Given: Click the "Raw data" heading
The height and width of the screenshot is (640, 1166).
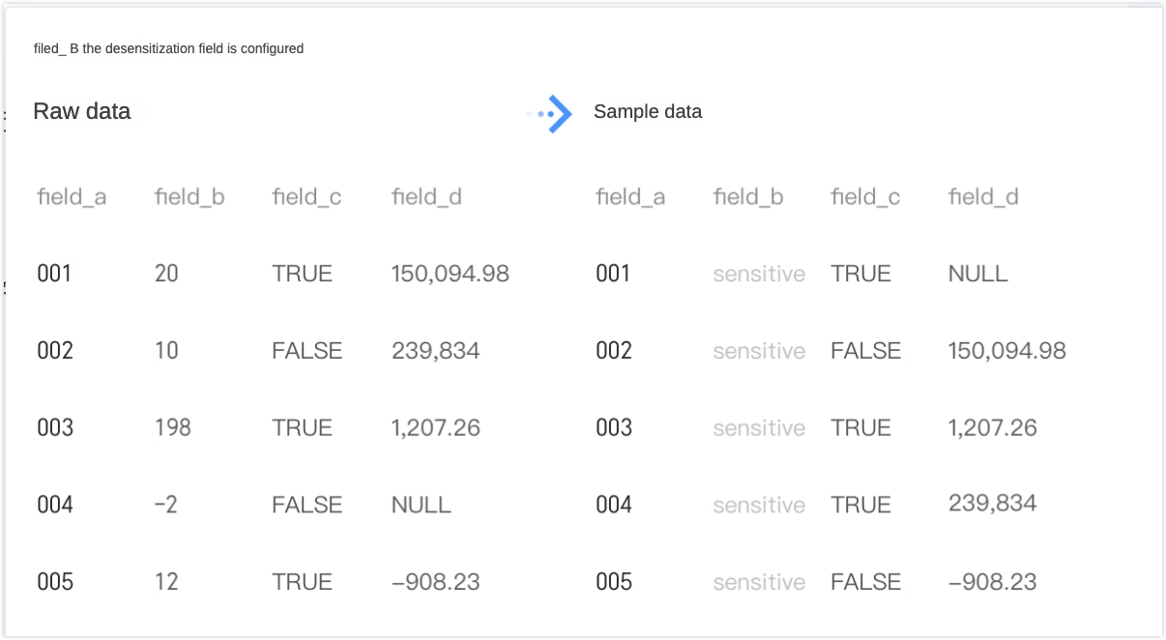Looking at the screenshot, I should tap(82, 111).
